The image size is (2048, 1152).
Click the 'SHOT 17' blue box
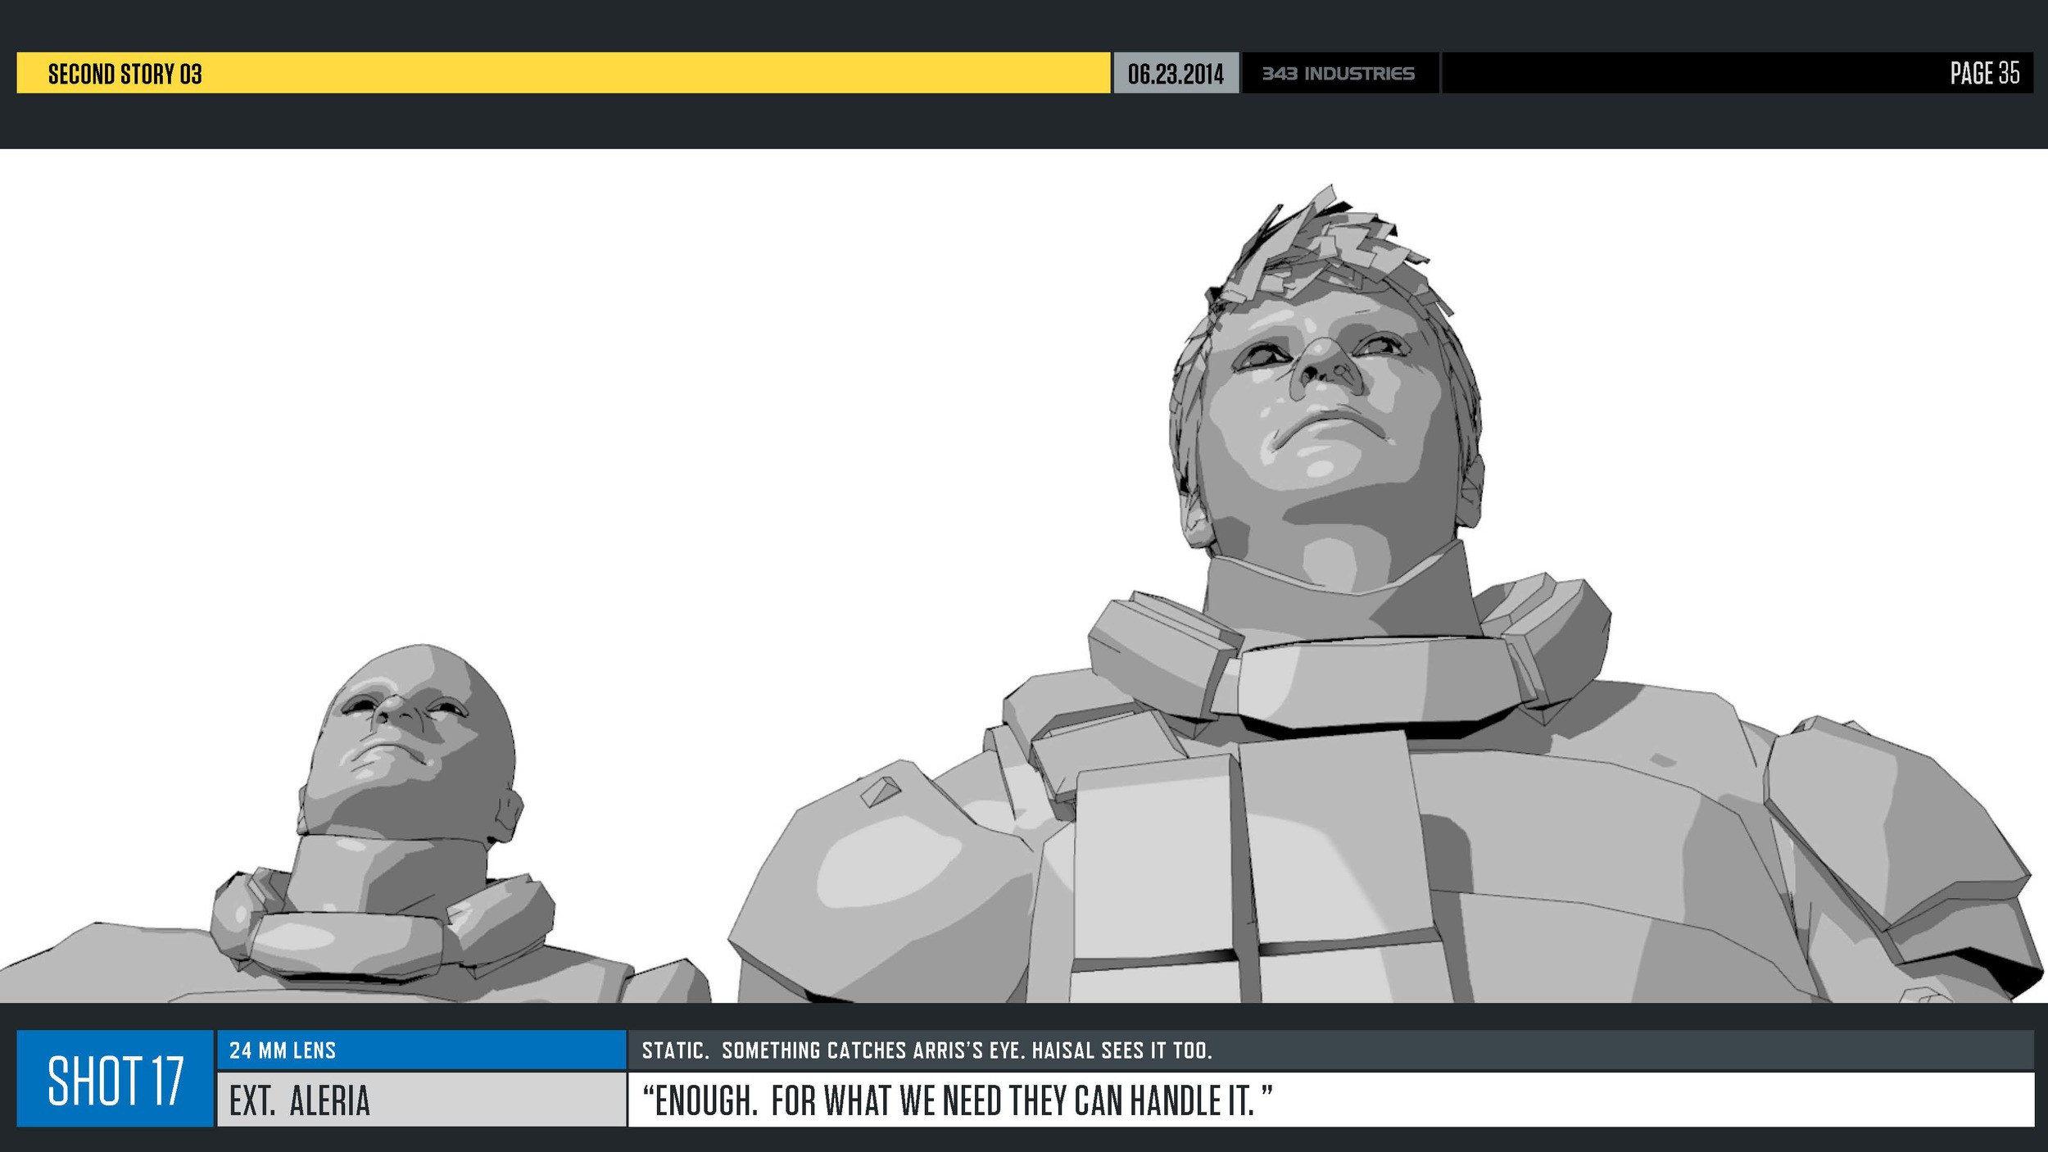(x=115, y=1078)
